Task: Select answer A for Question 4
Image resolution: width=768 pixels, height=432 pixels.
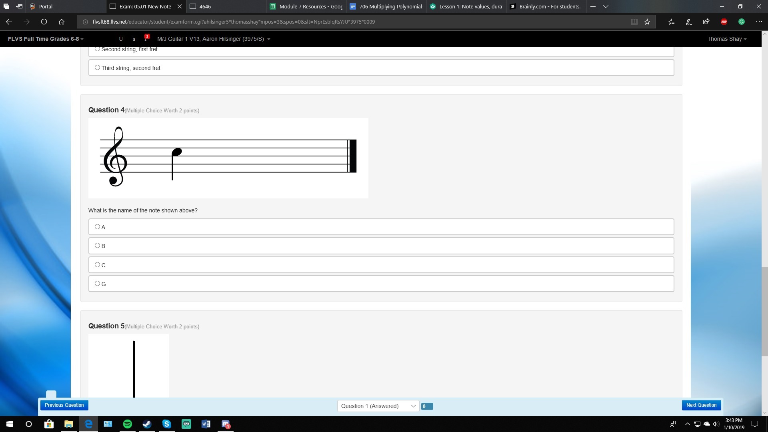Action: [97, 227]
